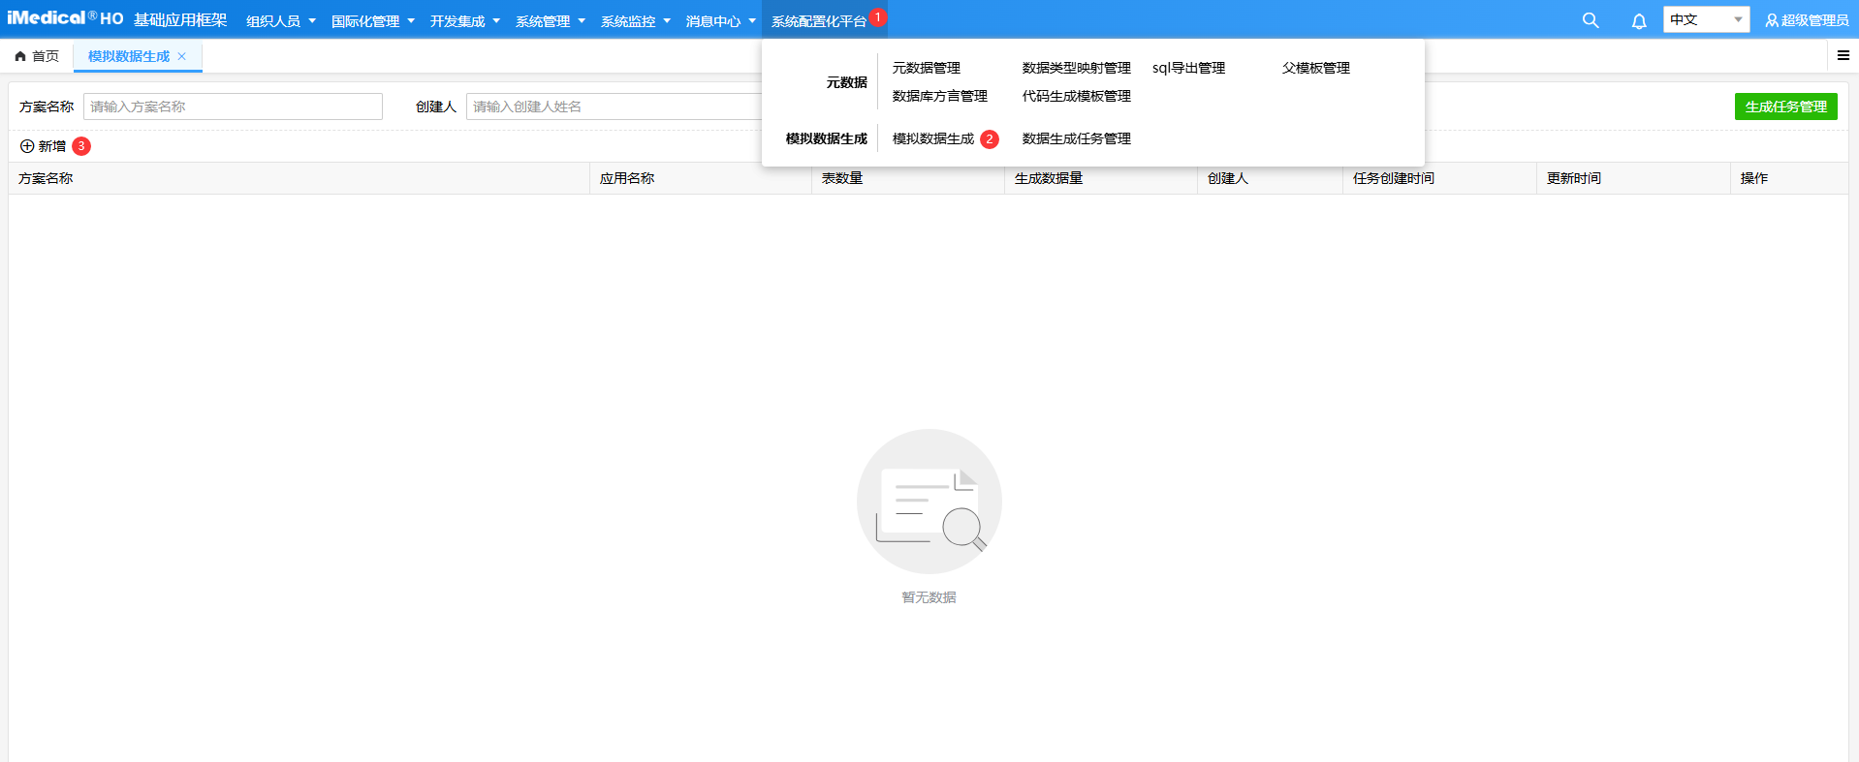Open the hamburger menu at right of tabs

[1843, 56]
